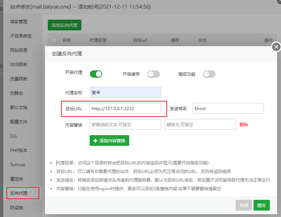Select the PHP版本 tab
This screenshot has height=217, width=281.
coord(19,151)
